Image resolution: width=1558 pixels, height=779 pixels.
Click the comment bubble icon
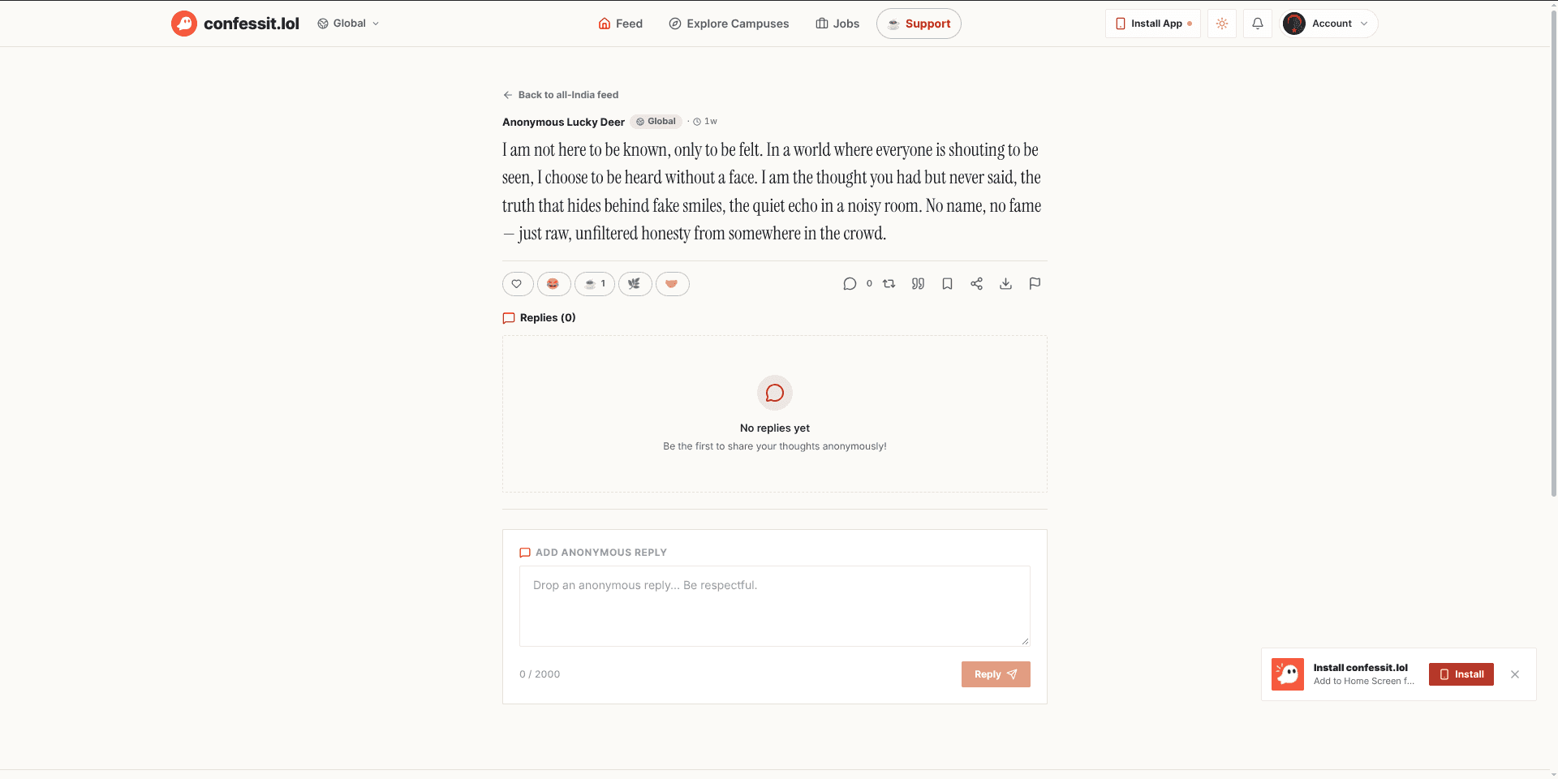pos(850,284)
